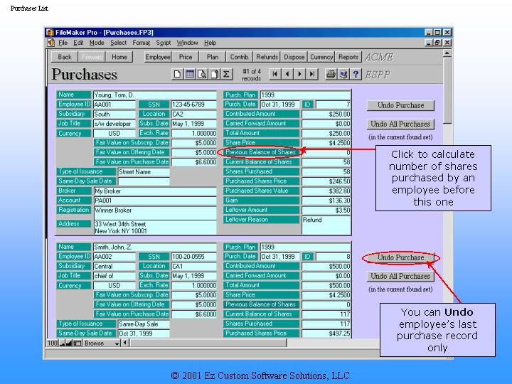This screenshot has width=512, height=384.
Task: Switch to table list view icon
Action: point(190,74)
